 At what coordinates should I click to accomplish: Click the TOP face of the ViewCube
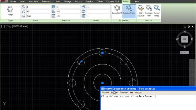(185, 39)
